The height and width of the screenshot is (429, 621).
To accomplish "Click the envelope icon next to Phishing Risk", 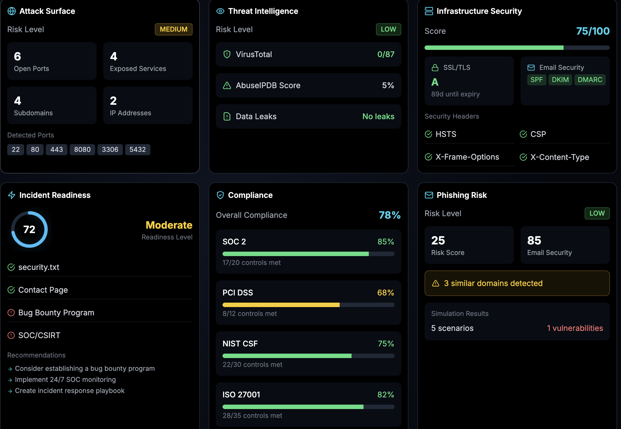I will tap(429, 195).
